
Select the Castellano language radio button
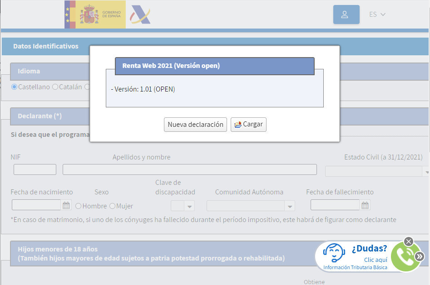[15, 87]
